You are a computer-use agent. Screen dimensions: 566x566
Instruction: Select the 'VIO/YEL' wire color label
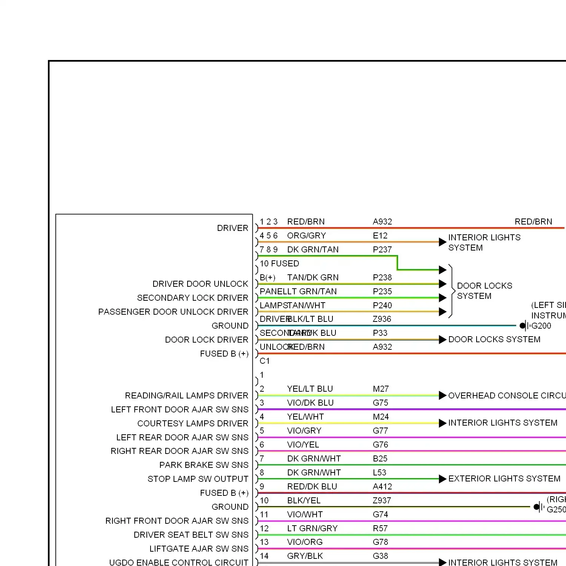303,444
